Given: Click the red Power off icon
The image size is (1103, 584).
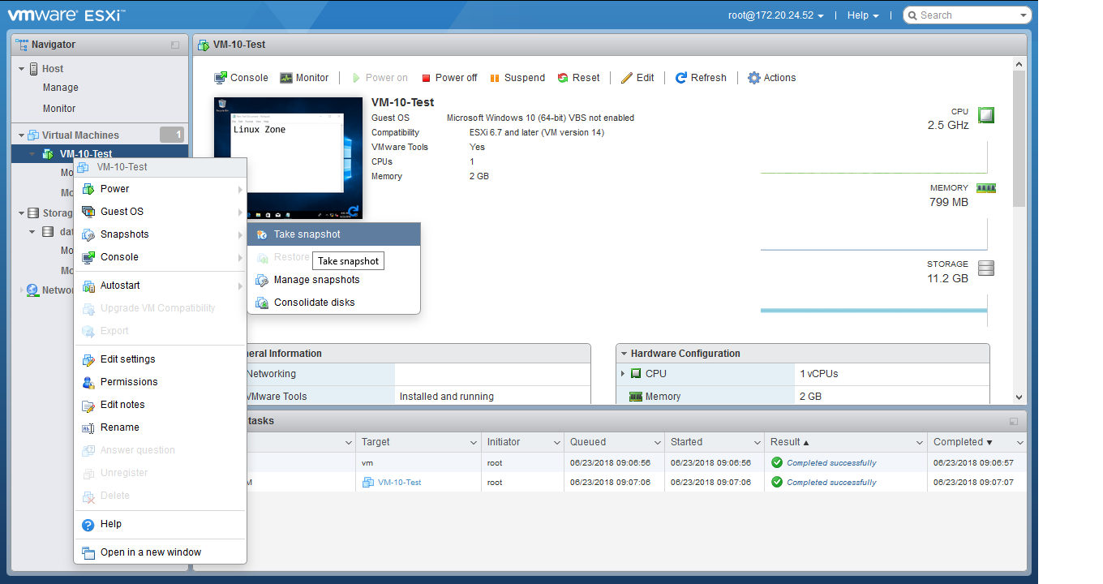Looking at the screenshot, I should (x=427, y=78).
